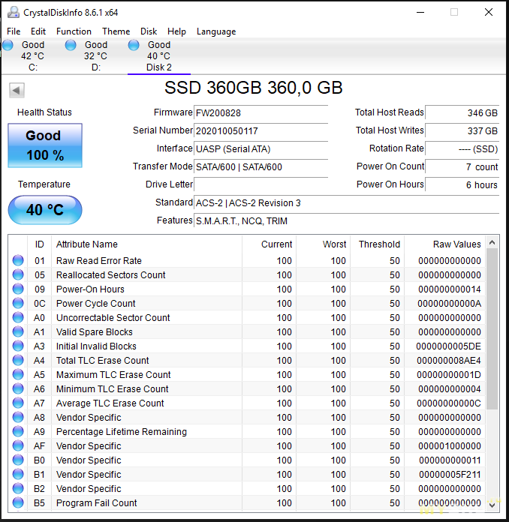Click the Serial Number field

coord(261,130)
